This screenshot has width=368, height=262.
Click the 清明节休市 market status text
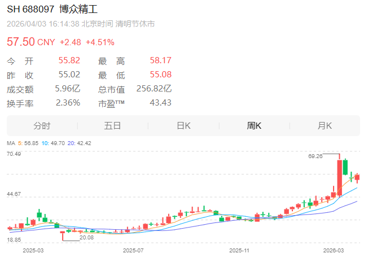click(135, 24)
